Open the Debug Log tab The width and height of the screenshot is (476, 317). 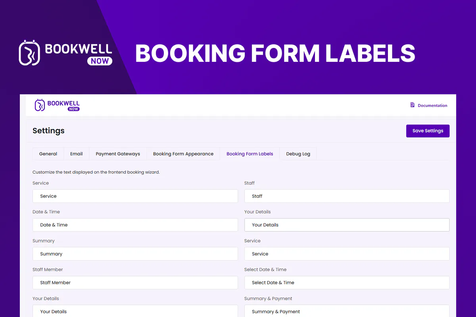[x=298, y=154]
